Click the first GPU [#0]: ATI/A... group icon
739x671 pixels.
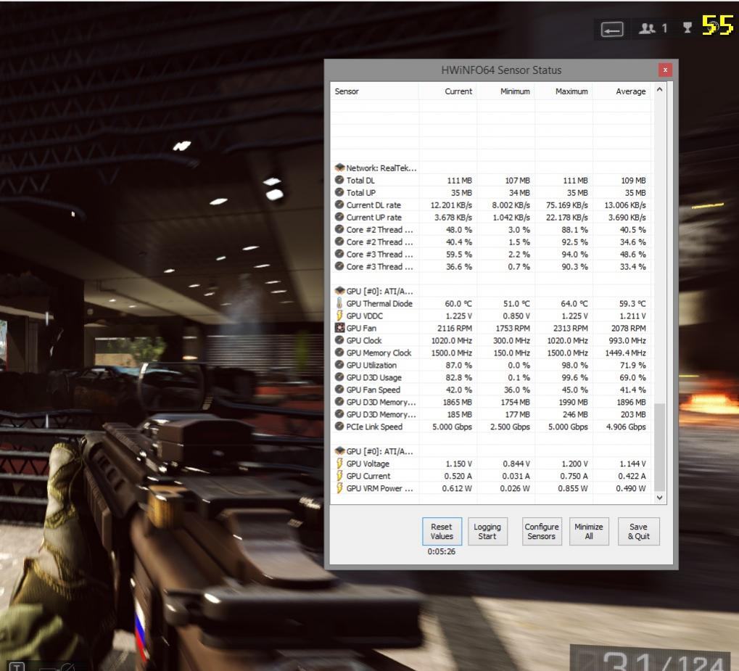[x=339, y=290]
